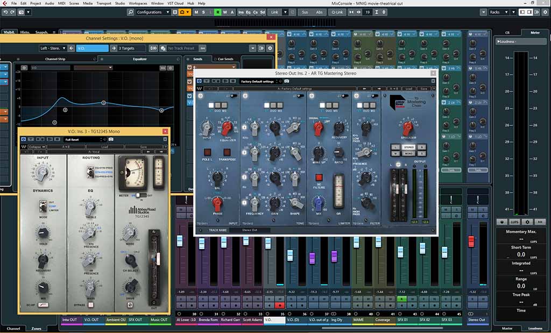551x333 pixels.
Task: Switch to the Cue Sends tab
Action: coord(225,59)
